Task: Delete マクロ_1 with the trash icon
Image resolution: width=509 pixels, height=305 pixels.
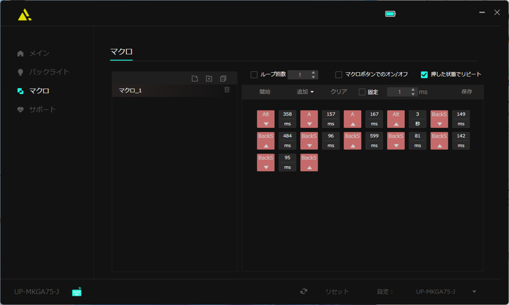Action: click(x=227, y=90)
